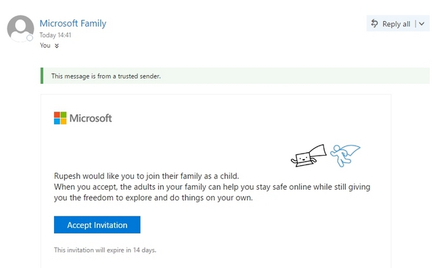Click the caped box character illustration

(x=309, y=156)
